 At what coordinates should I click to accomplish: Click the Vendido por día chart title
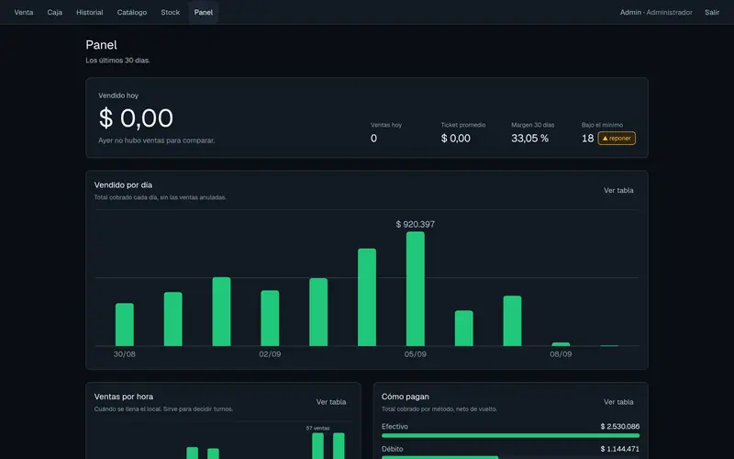[x=123, y=185]
